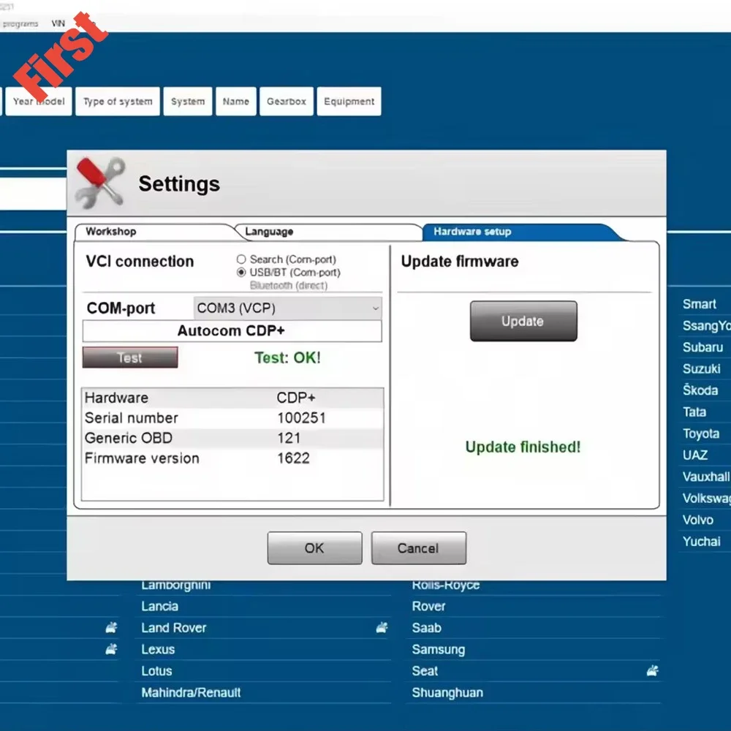Click the car icon beside Lexus
Viewport: 731px width, 731px height.
click(x=111, y=648)
